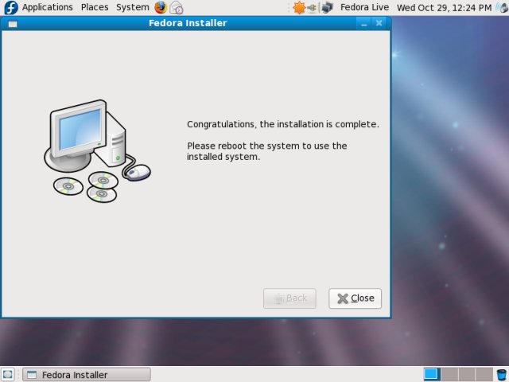
Task: Open the Places menu
Action: [95, 7]
